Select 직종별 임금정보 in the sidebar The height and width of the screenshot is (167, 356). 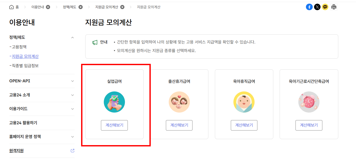point(26,65)
